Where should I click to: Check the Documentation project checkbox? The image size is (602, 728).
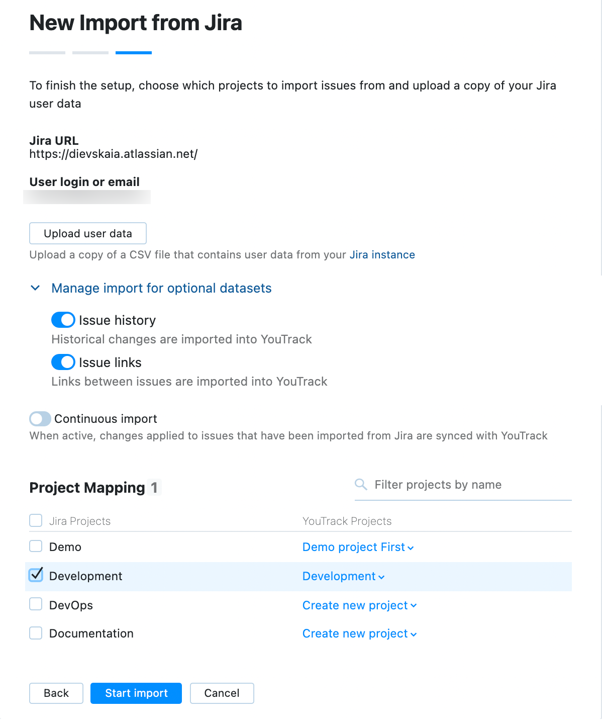point(35,633)
